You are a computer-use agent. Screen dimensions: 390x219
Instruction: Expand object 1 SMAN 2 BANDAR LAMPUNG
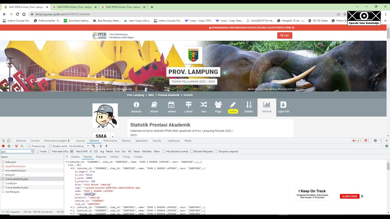point(71,207)
